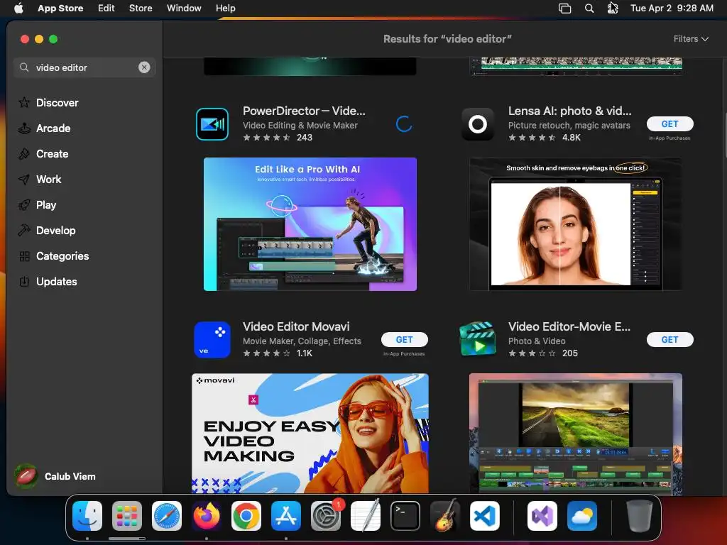This screenshot has height=545, width=727.
Task: Launch Safari from the Dock
Action: point(167,516)
